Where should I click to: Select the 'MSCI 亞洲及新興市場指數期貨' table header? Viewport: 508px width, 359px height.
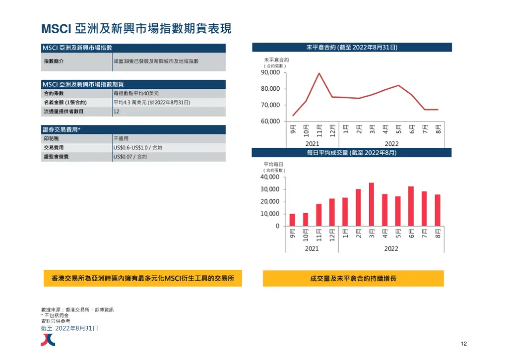[133, 84]
